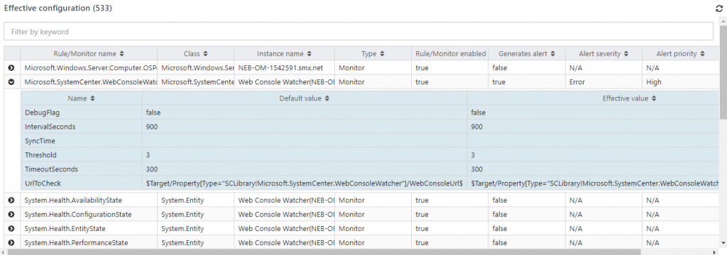Select the Threshold parameter name
The height and width of the screenshot is (255, 727).
pyautogui.click(x=40, y=155)
